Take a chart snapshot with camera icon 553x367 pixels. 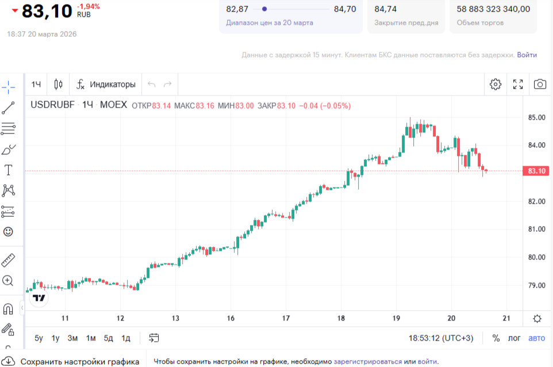pyautogui.click(x=539, y=85)
